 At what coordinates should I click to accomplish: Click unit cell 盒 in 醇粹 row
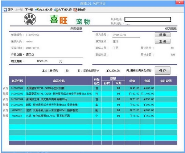[97, 105]
